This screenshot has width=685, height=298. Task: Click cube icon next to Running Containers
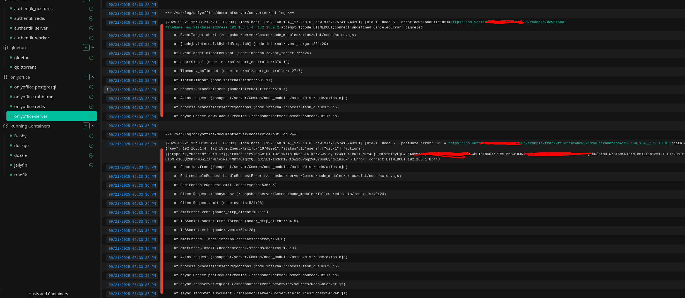point(6,126)
